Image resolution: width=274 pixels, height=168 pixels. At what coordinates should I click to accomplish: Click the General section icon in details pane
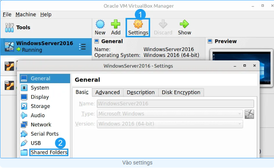(97, 41)
